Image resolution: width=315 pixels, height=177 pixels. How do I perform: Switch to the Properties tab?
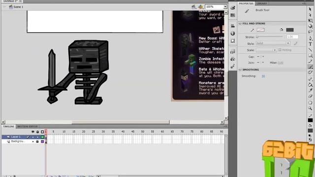pos(246,3)
